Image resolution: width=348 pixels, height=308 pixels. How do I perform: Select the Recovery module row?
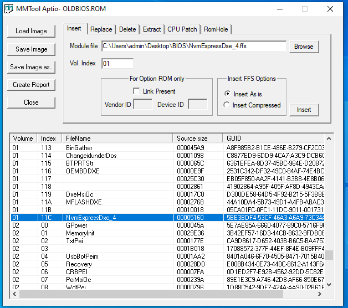[x=167, y=264]
